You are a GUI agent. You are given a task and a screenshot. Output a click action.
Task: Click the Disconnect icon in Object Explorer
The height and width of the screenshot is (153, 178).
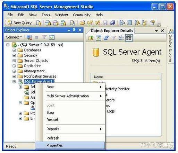[x=29, y=37]
